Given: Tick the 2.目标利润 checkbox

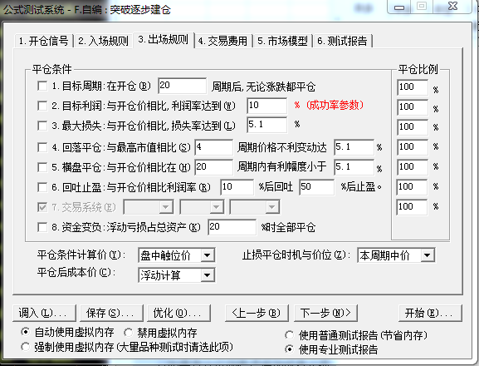Looking at the screenshot, I should (x=42, y=106).
